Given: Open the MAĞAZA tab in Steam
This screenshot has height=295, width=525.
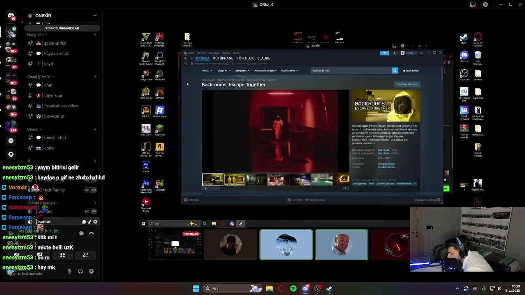Looking at the screenshot, I should click(x=203, y=58).
